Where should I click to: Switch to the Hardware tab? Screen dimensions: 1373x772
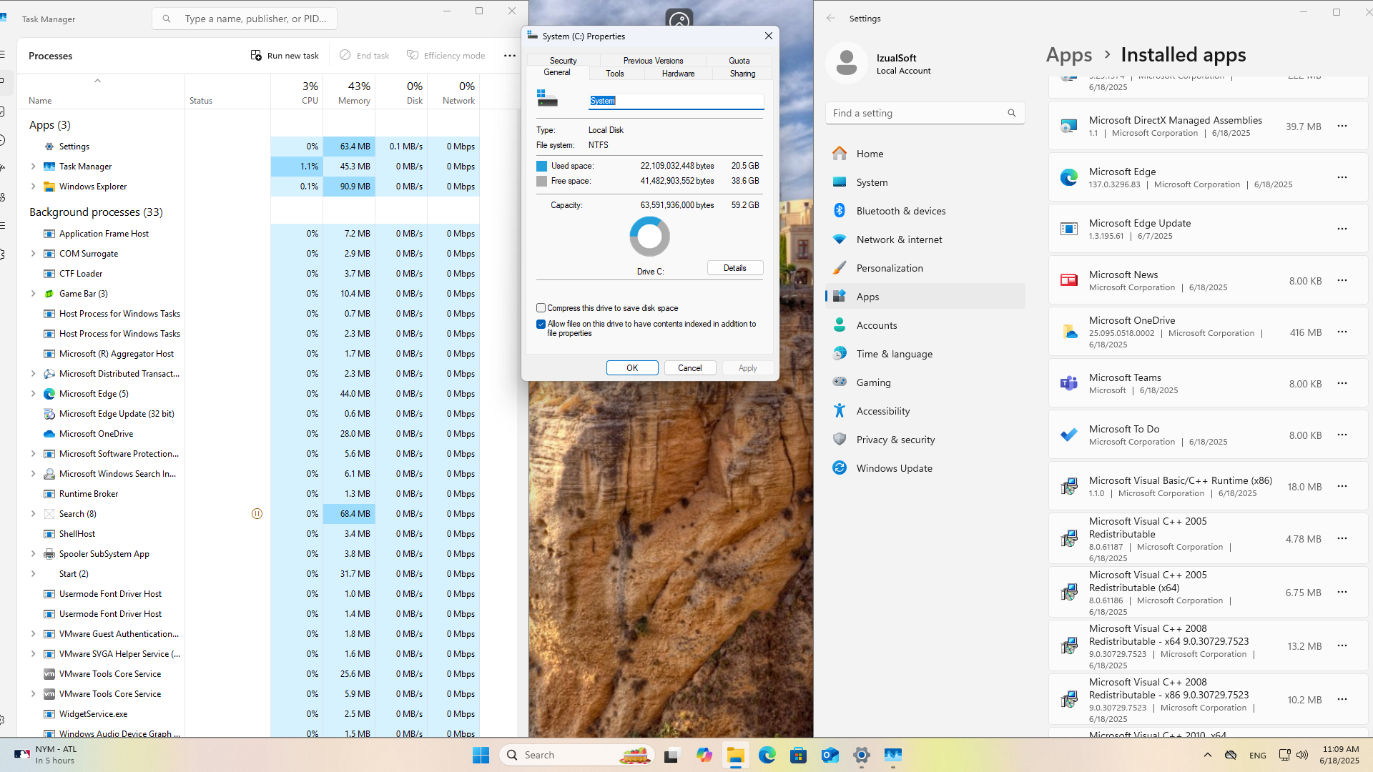click(x=678, y=74)
